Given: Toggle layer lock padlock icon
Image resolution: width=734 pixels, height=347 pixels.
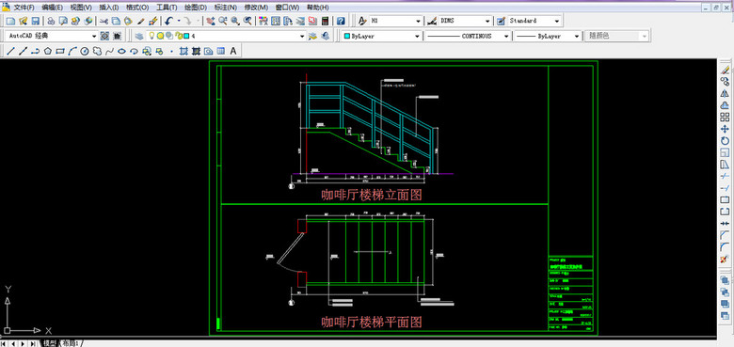Looking at the screenshot, I should 179,36.
